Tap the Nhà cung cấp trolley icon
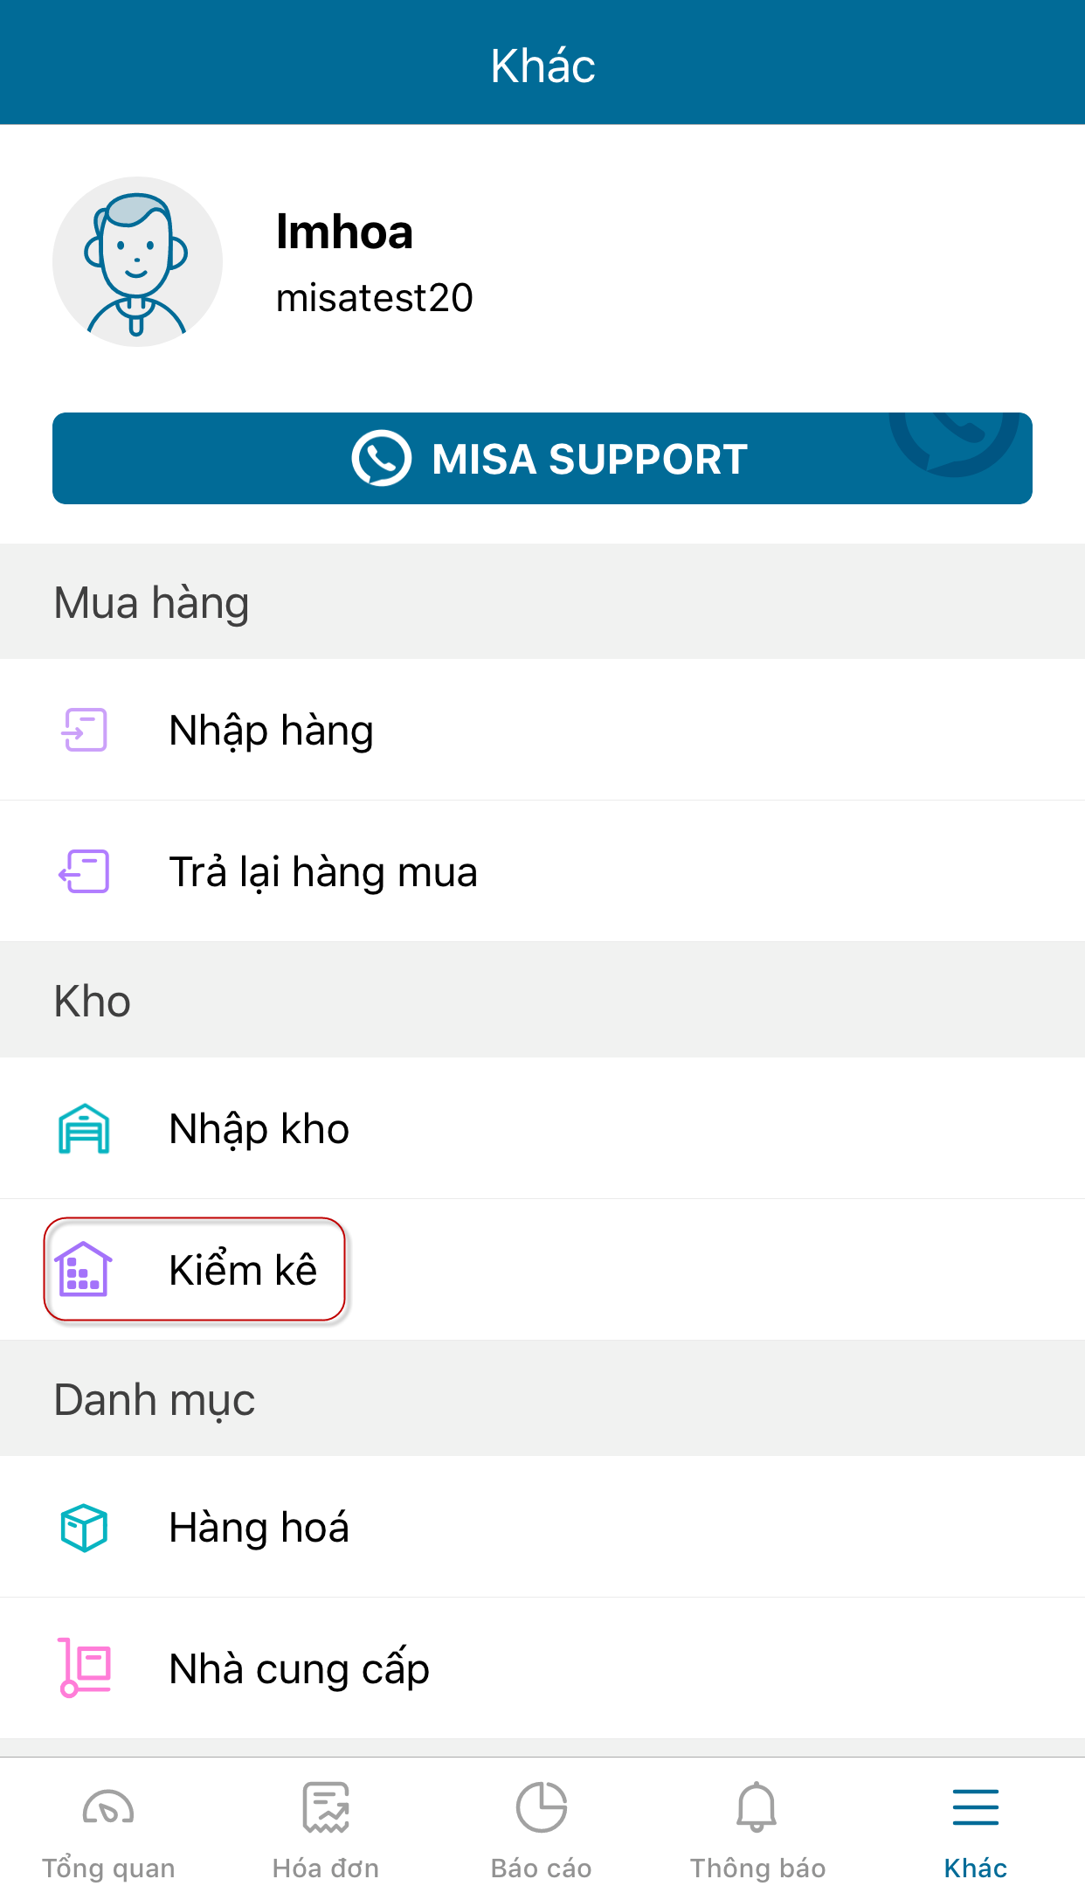The height and width of the screenshot is (1886, 1085). click(x=85, y=1668)
